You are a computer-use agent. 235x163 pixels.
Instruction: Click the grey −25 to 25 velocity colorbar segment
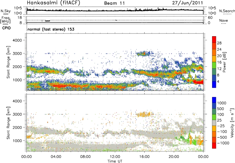(x=214, y=123)
